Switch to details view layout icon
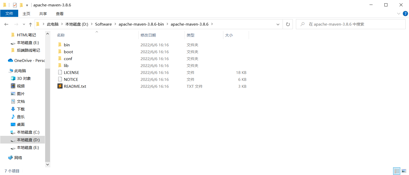 click(397, 171)
